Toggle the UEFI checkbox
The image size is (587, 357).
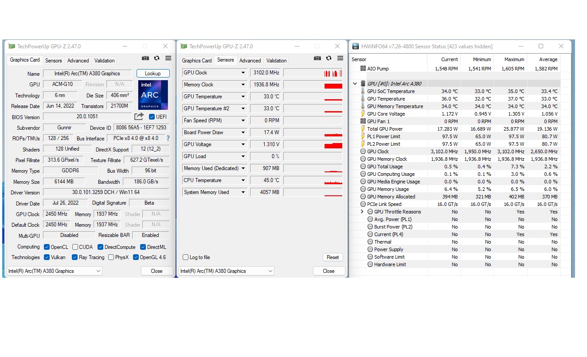pyautogui.click(x=152, y=117)
